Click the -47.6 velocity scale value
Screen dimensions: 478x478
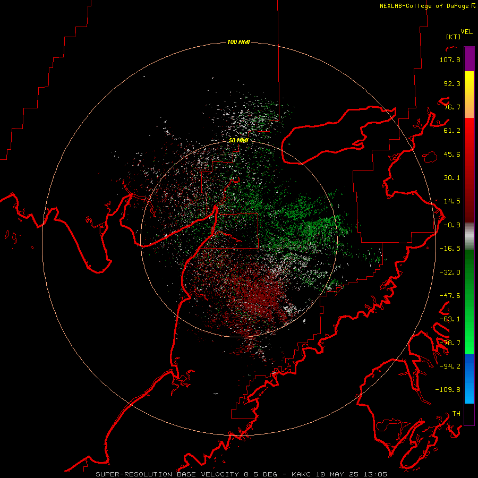click(450, 296)
